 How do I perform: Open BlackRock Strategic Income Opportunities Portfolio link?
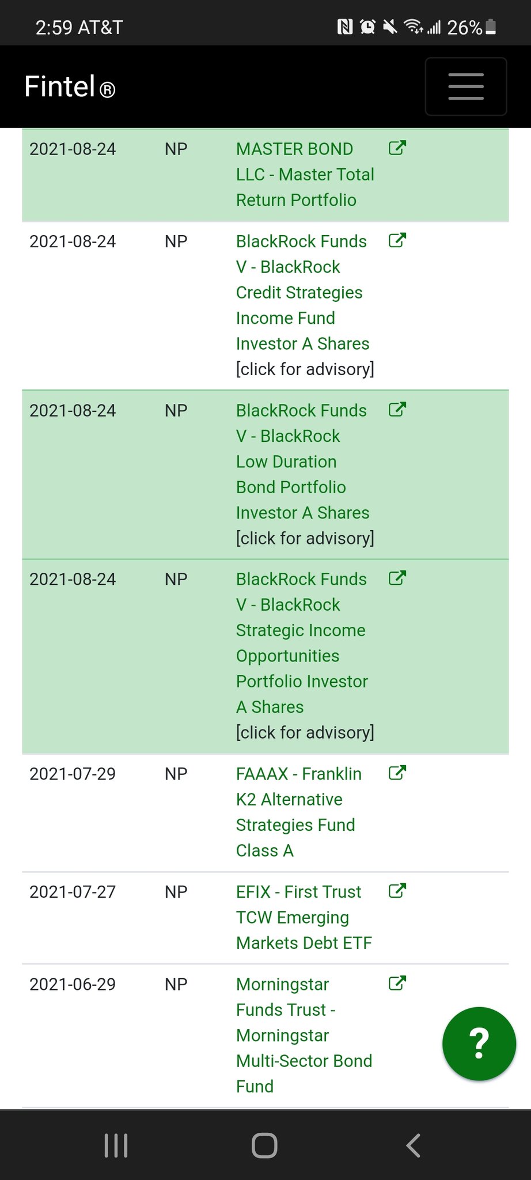coord(301,643)
